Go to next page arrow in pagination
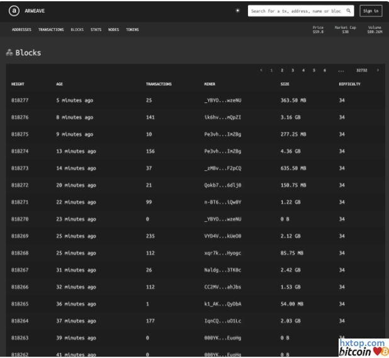 (x=378, y=70)
